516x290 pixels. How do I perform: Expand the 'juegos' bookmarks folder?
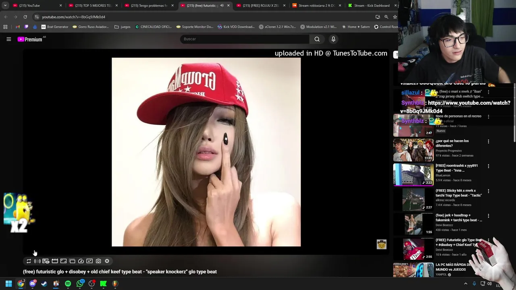pyautogui.click(x=123, y=27)
